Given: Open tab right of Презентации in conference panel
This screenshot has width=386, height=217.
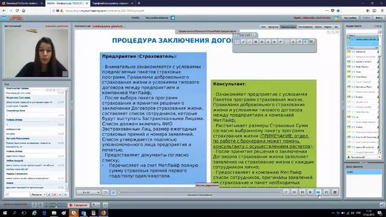Looking at the screenshot, I should (x=305, y=27).
